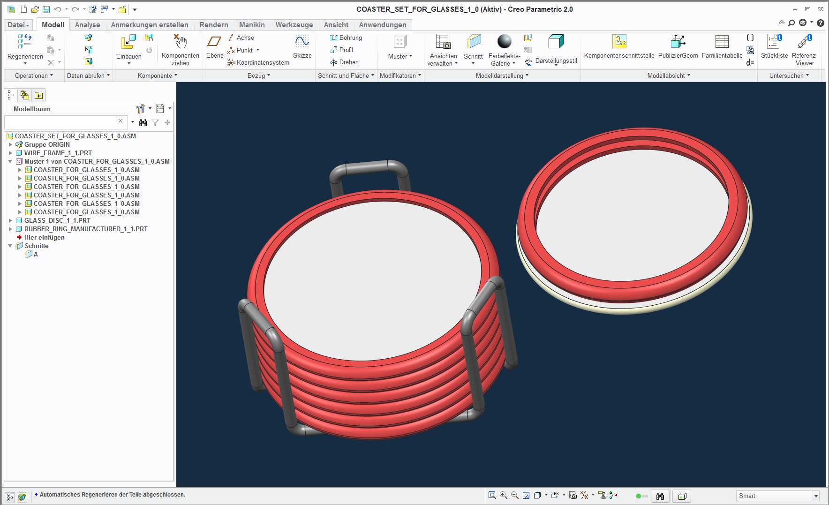Switch to the Werkzeuge tab
829x505 pixels.
(x=294, y=25)
